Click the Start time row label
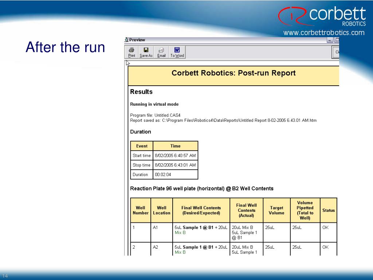 (142, 155)
